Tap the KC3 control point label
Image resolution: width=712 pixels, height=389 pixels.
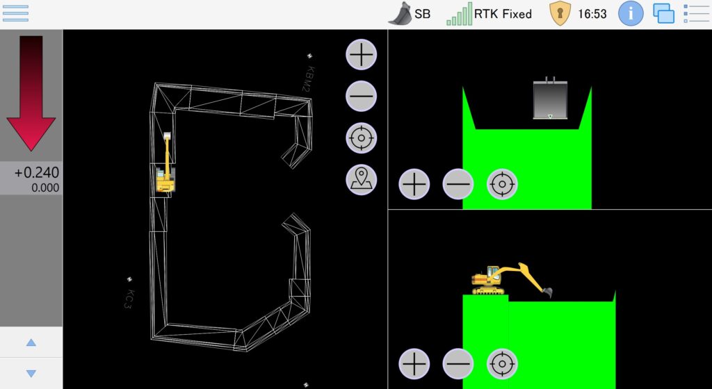(x=129, y=299)
